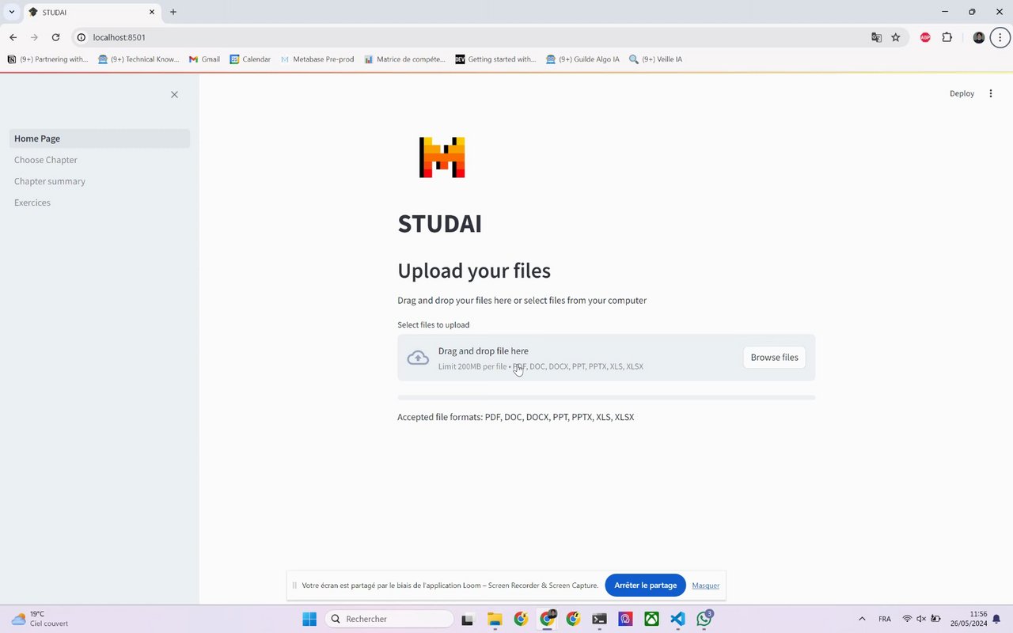This screenshot has width=1013, height=633.
Task: Close the Streamlit sidebar with the X icon
Action: pos(174,94)
